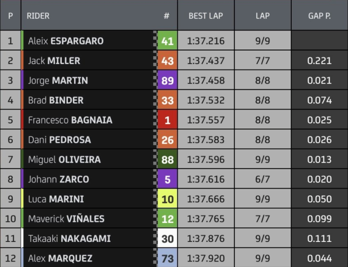This screenshot has height=267, width=348.
Task: Click the LAP column header
Action: pyautogui.click(x=263, y=15)
